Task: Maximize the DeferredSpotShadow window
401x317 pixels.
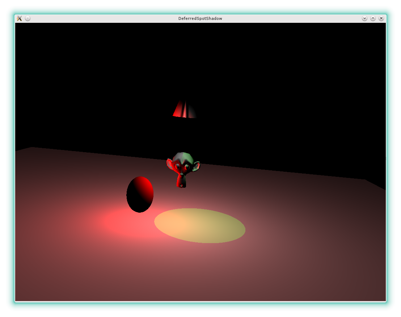Action: click(373, 18)
